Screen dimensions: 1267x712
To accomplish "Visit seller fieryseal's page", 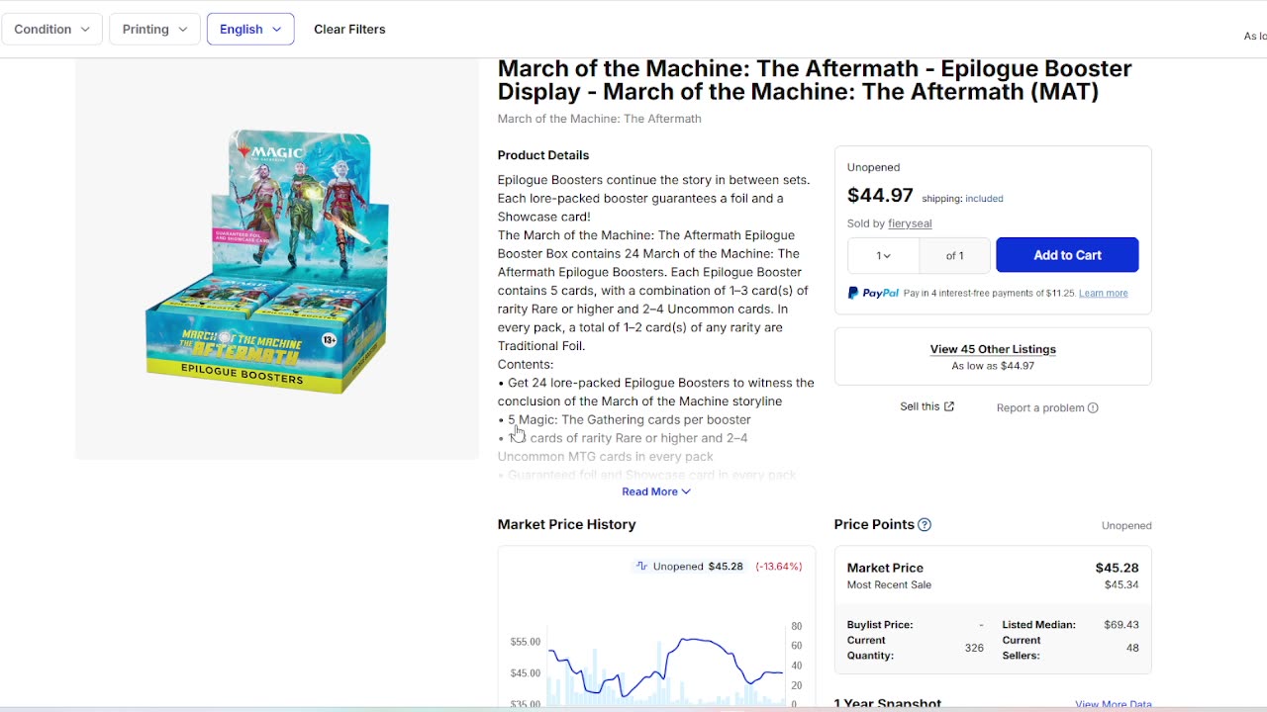I will (910, 223).
